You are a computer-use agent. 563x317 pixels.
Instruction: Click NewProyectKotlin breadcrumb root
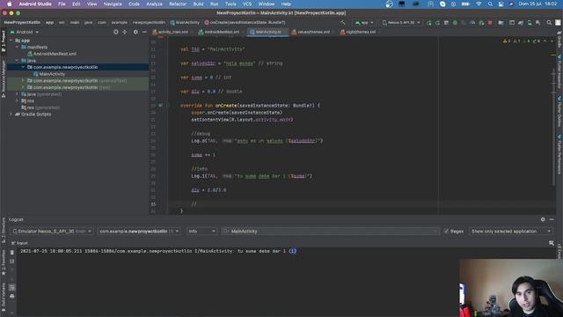[22, 22]
